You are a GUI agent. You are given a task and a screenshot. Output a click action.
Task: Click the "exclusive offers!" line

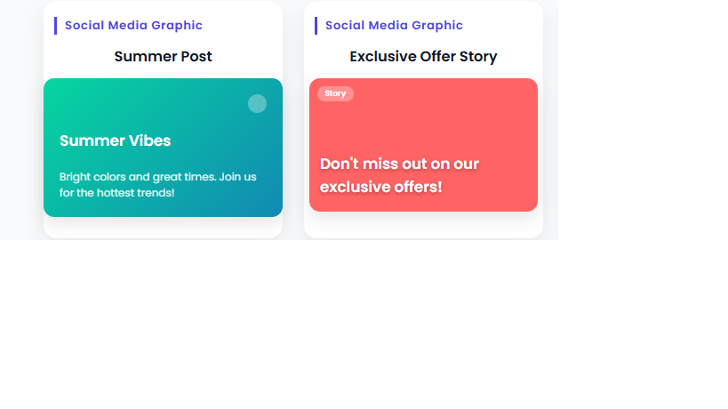click(x=380, y=187)
